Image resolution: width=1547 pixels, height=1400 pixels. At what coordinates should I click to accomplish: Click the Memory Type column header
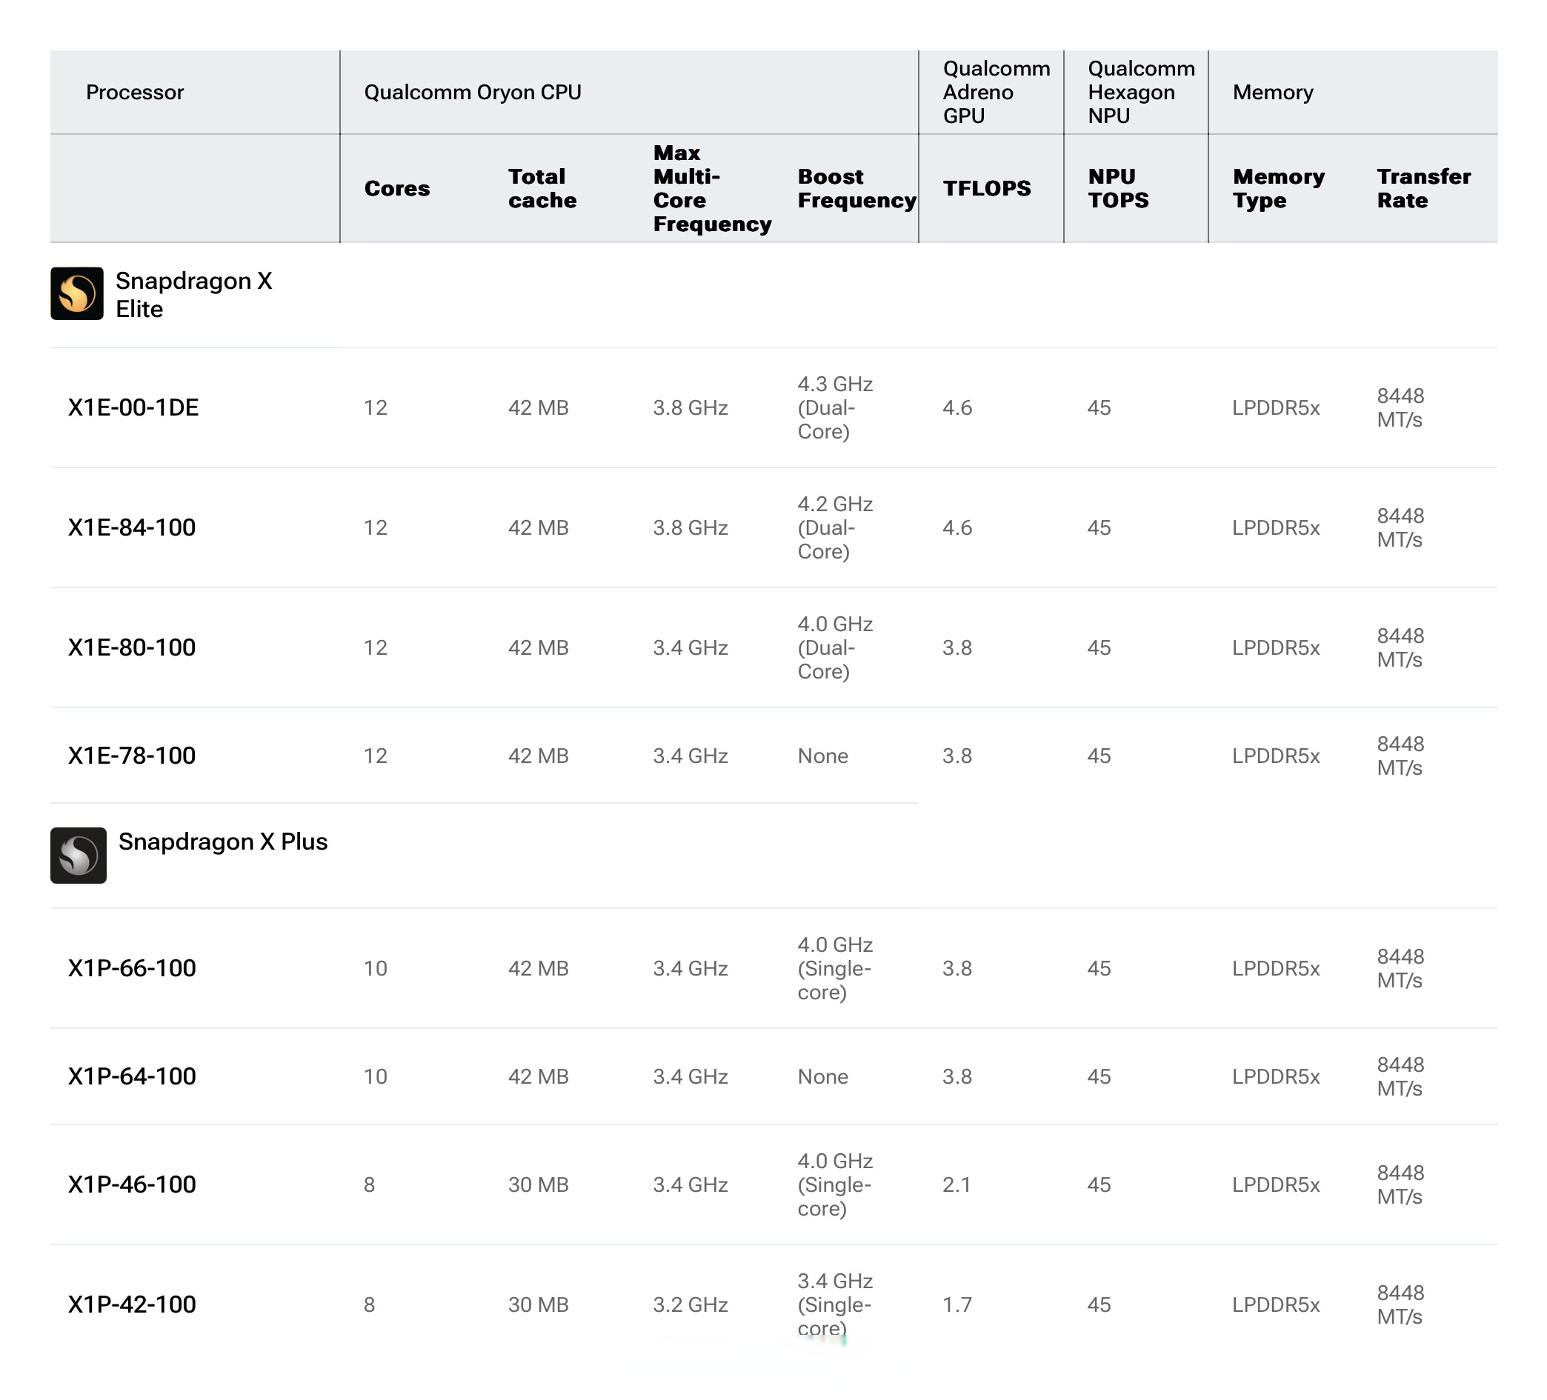point(1279,189)
